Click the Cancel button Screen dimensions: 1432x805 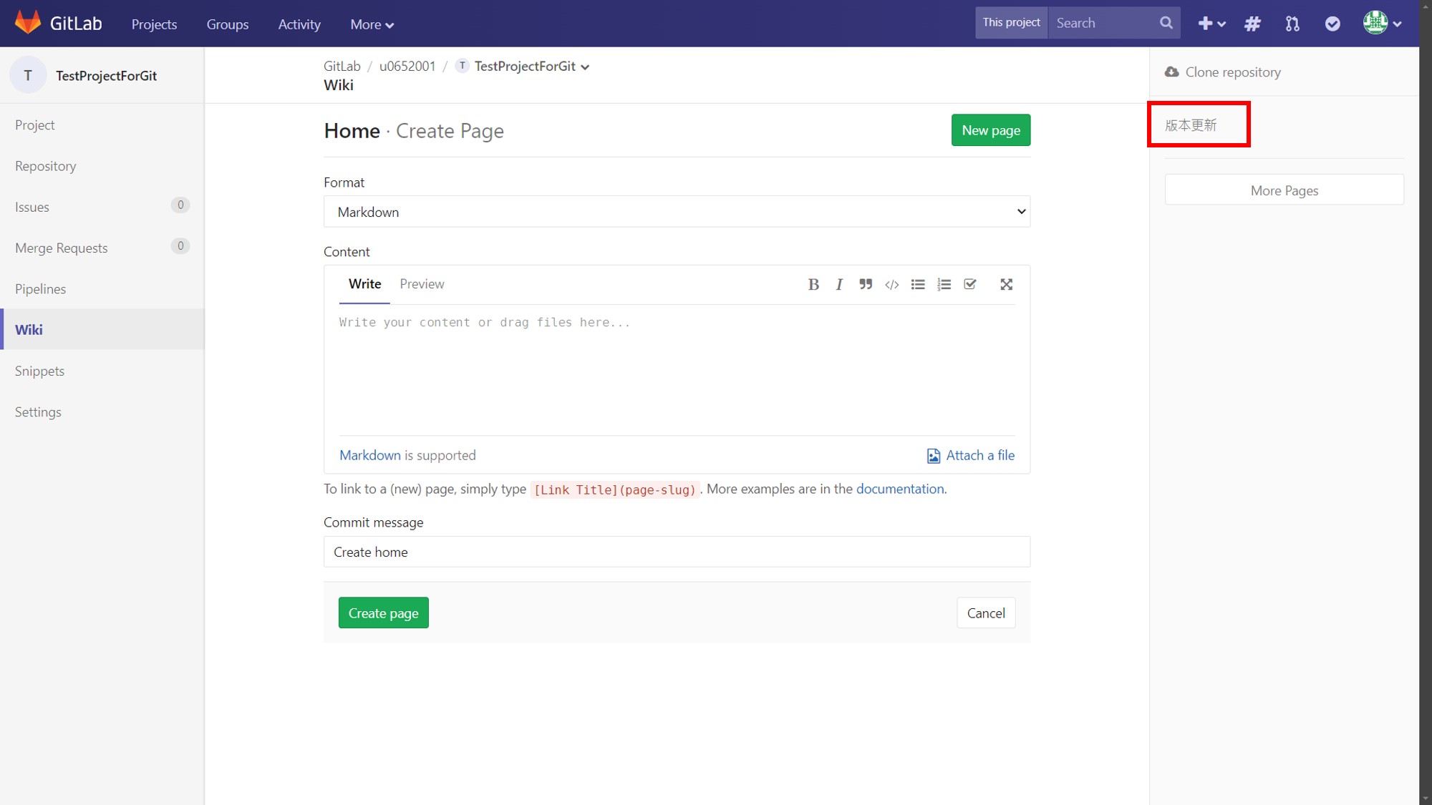click(x=986, y=613)
